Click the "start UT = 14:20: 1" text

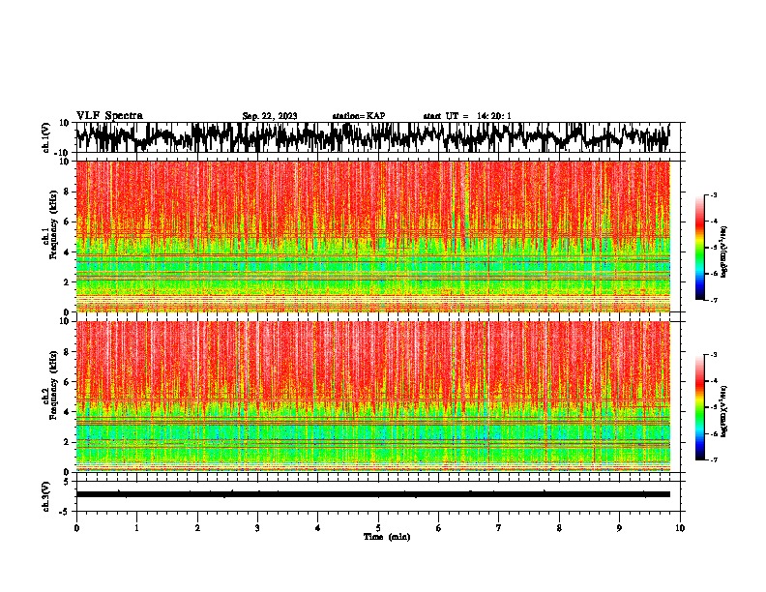click(x=467, y=116)
